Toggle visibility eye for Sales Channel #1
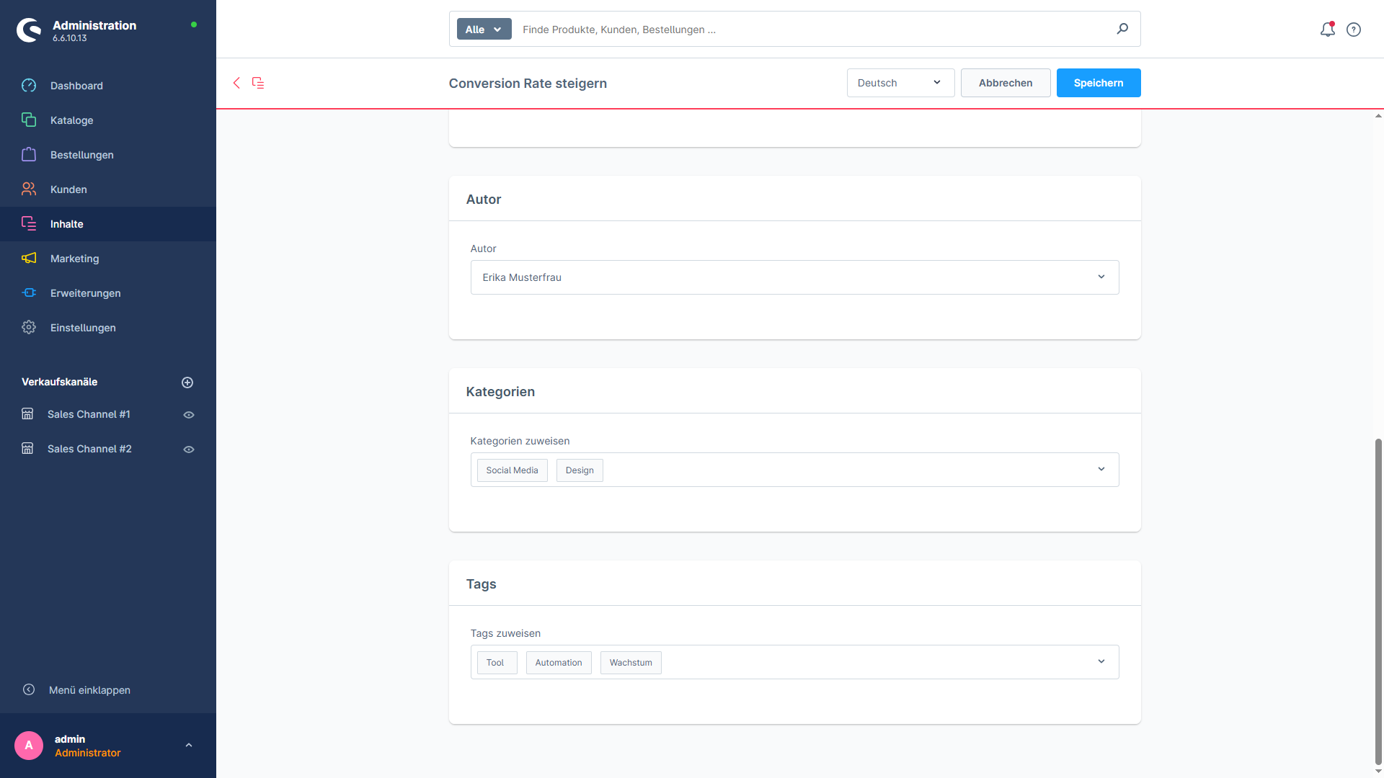1384x778 pixels. tap(189, 415)
